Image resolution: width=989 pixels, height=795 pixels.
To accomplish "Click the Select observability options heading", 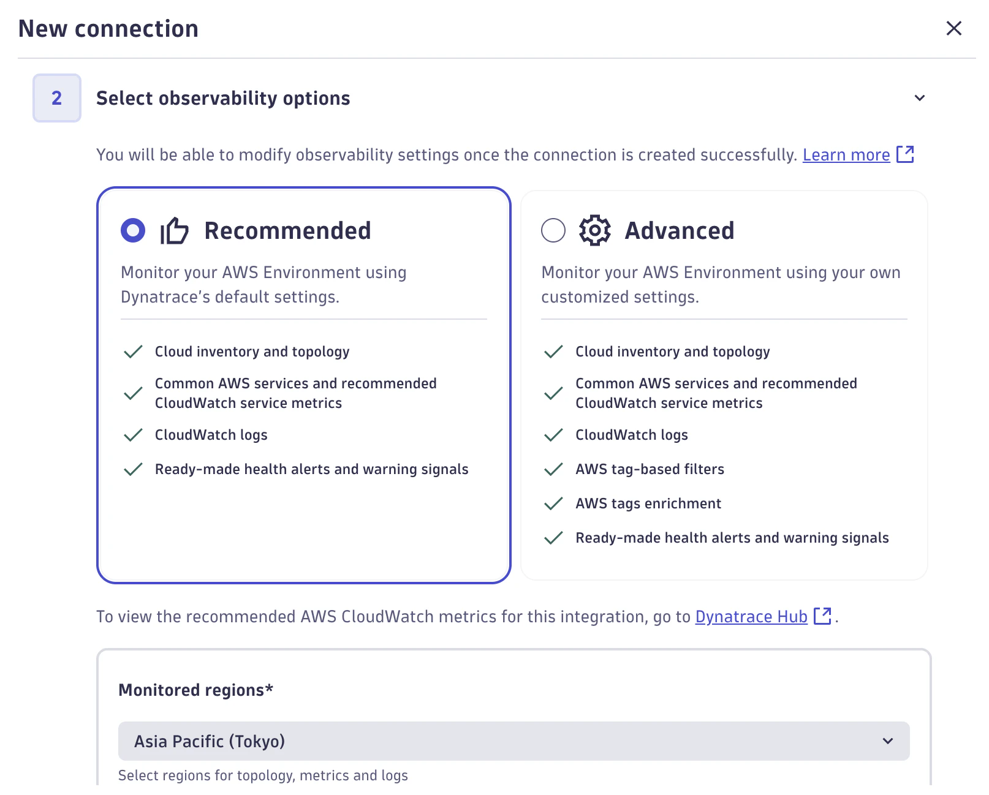I will click(223, 98).
